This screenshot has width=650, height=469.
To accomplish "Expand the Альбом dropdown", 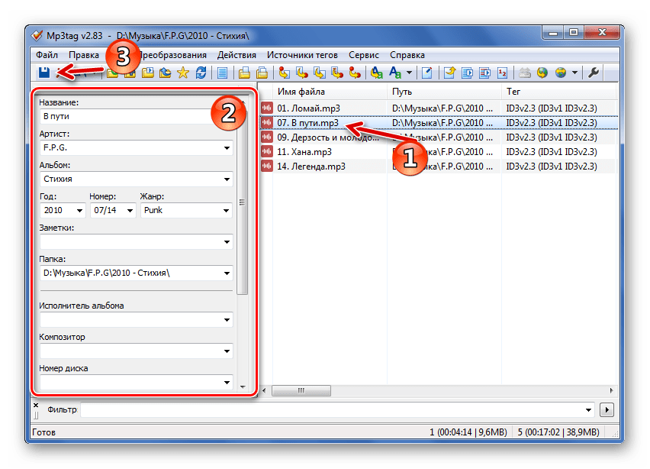I will 227,180.
